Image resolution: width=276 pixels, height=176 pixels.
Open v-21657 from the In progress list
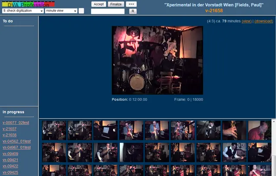click(x=9, y=129)
